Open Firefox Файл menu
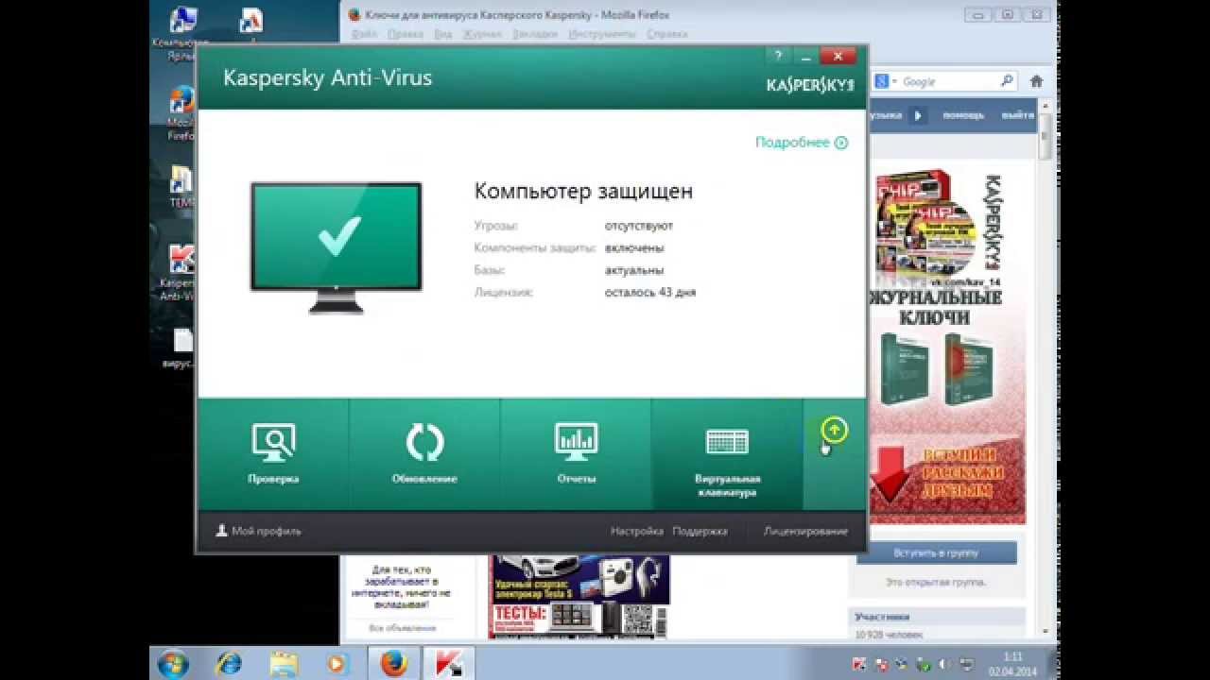Viewport: 1210px width, 680px height. coord(364,34)
